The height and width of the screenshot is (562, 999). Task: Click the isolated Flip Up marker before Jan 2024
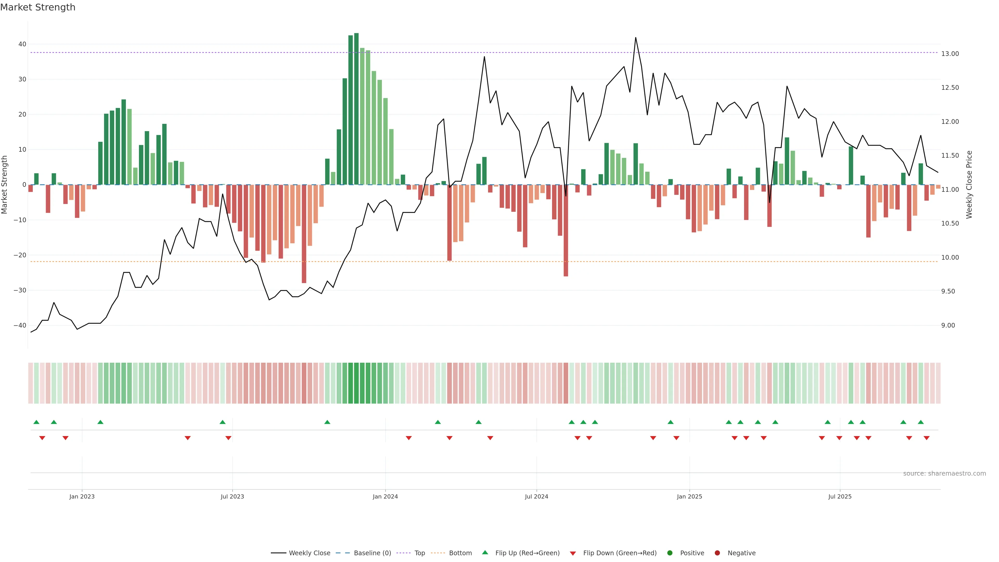tap(327, 422)
